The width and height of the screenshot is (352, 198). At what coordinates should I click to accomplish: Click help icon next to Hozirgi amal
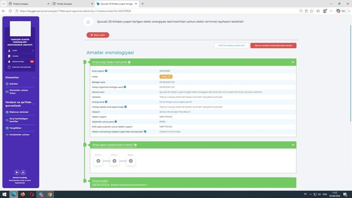(x=106, y=102)
